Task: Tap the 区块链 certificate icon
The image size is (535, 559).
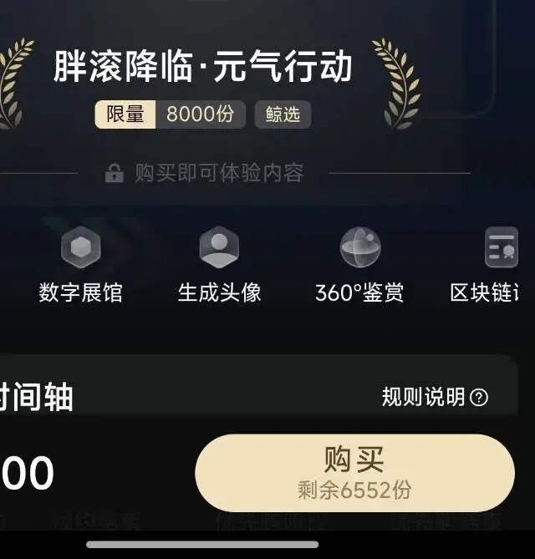Action: 502,246
